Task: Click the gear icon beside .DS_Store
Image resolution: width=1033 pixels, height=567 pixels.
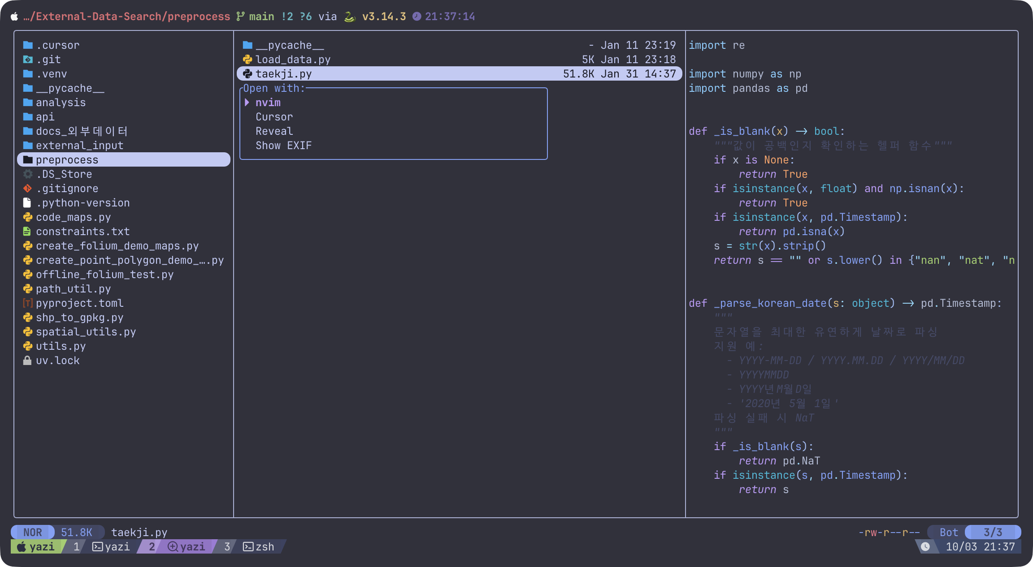Action: [28, 174]
